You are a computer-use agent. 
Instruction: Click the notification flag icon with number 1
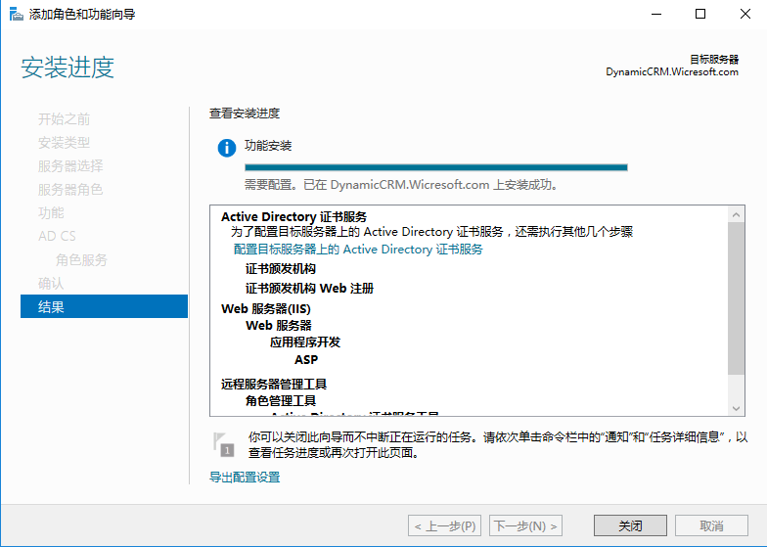(x=223, y=444)
